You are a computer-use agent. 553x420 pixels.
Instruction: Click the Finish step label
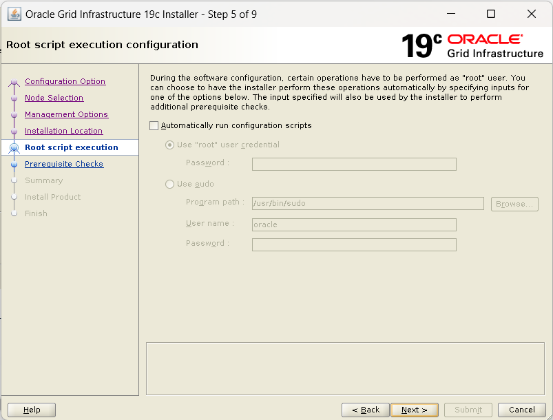coord(36,213)
